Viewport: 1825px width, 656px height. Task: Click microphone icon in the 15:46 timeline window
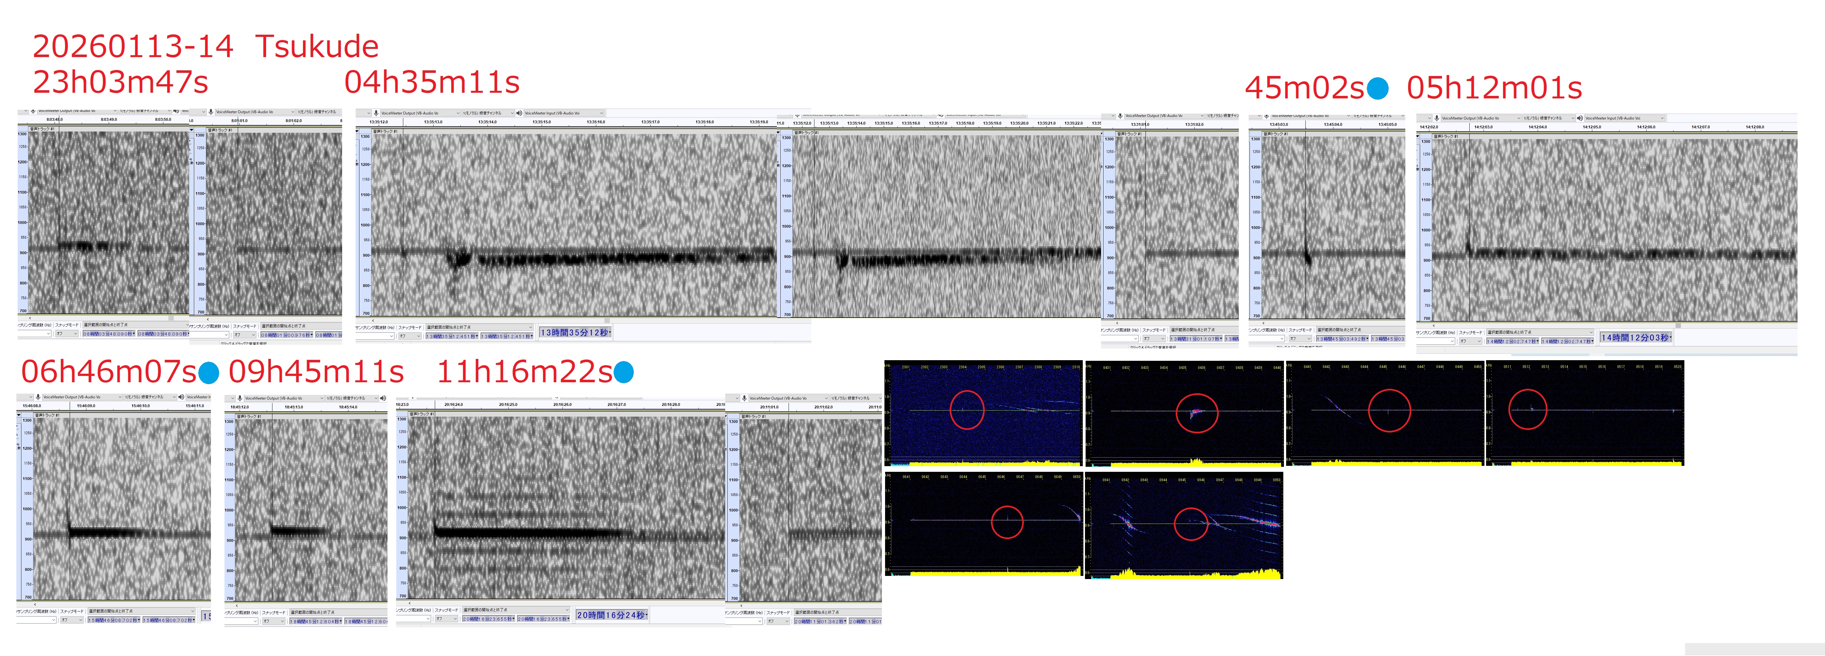click(x=38, y=397)
